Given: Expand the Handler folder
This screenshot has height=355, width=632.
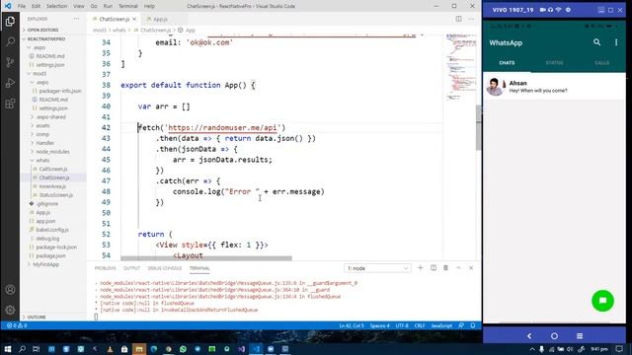Looking at the screenshot, I should 44,143.
